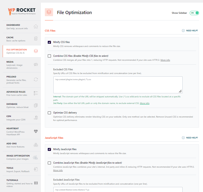Click the File Optimization layers icon in sidebar
Image resolution: width=203 pixels, height=192 pixels.
(x=36, y=51)
